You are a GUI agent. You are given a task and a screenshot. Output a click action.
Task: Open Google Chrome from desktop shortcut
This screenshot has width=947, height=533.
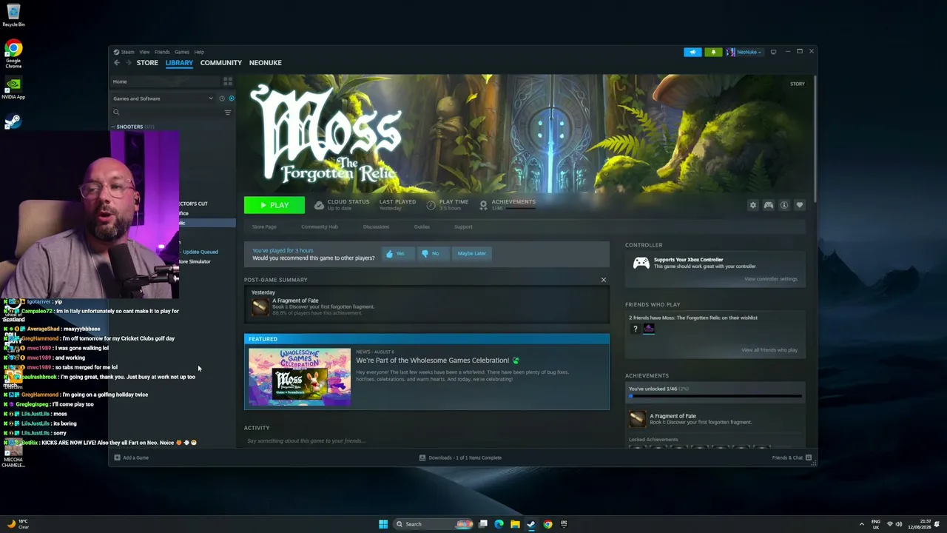pos(13,55)
